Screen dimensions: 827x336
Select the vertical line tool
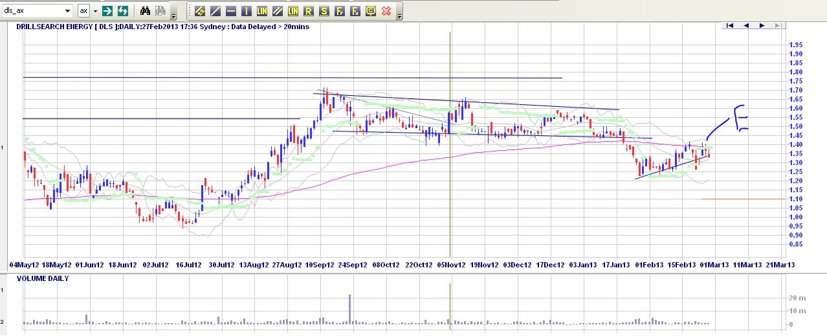(247, 11)
